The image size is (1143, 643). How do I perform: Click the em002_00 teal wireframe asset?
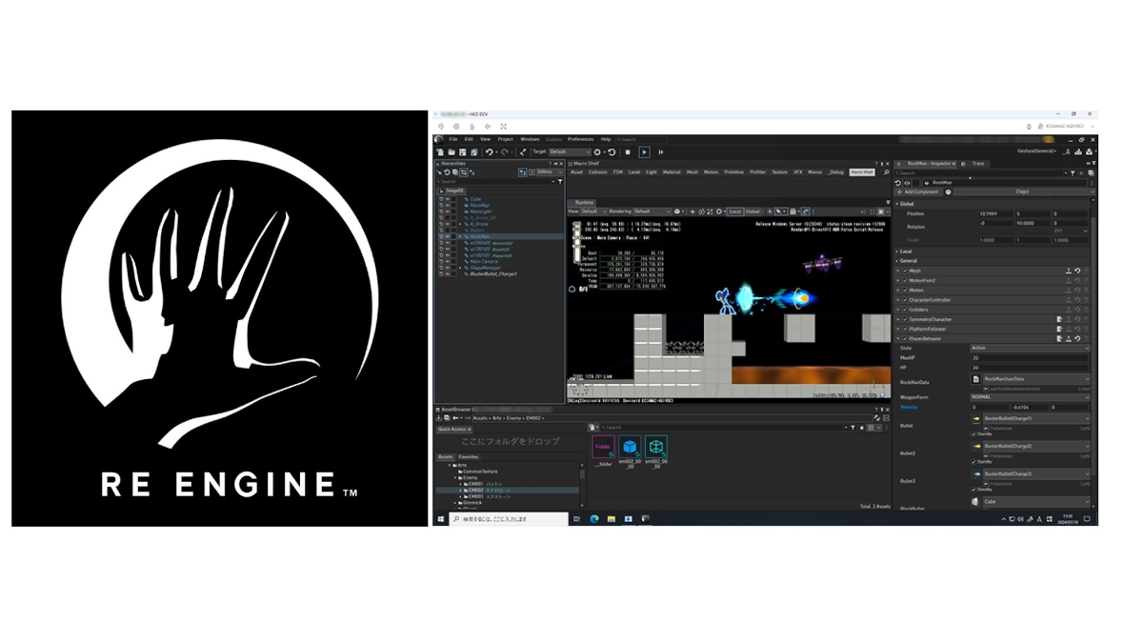pos(656,447)
